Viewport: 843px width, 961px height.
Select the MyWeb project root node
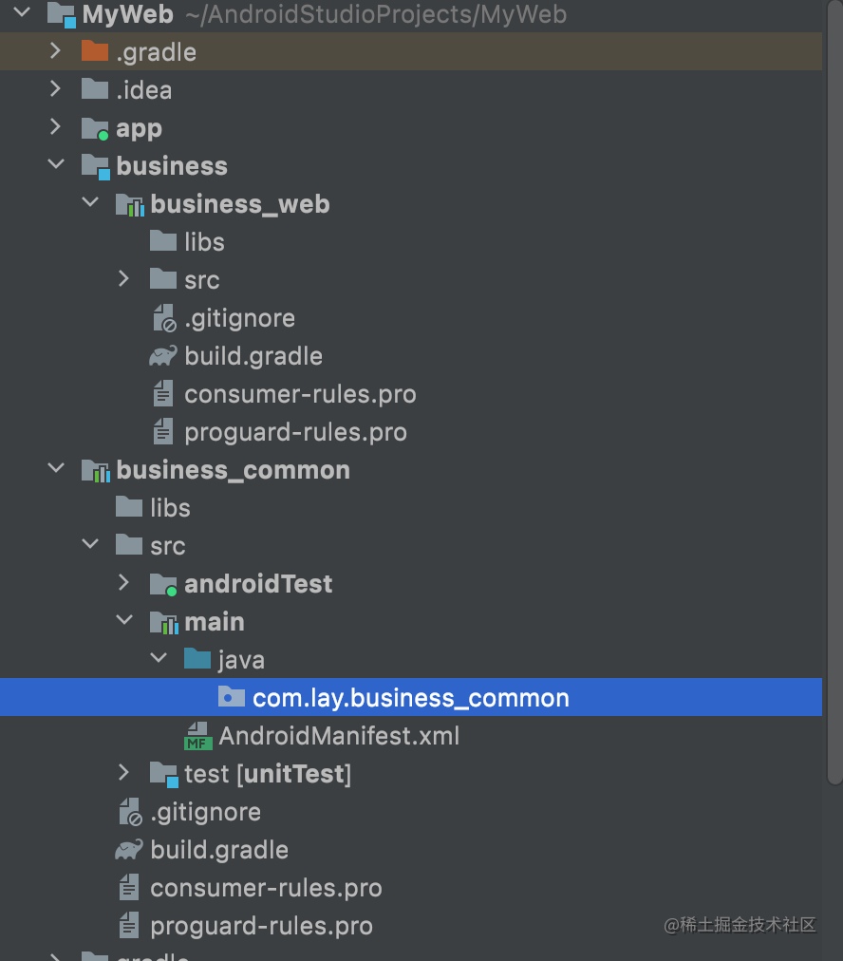pyautogui.click(x=127, y=14)
